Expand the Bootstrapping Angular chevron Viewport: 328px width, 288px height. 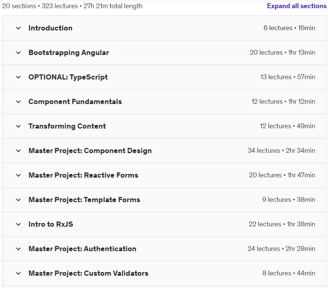(19, 52)
